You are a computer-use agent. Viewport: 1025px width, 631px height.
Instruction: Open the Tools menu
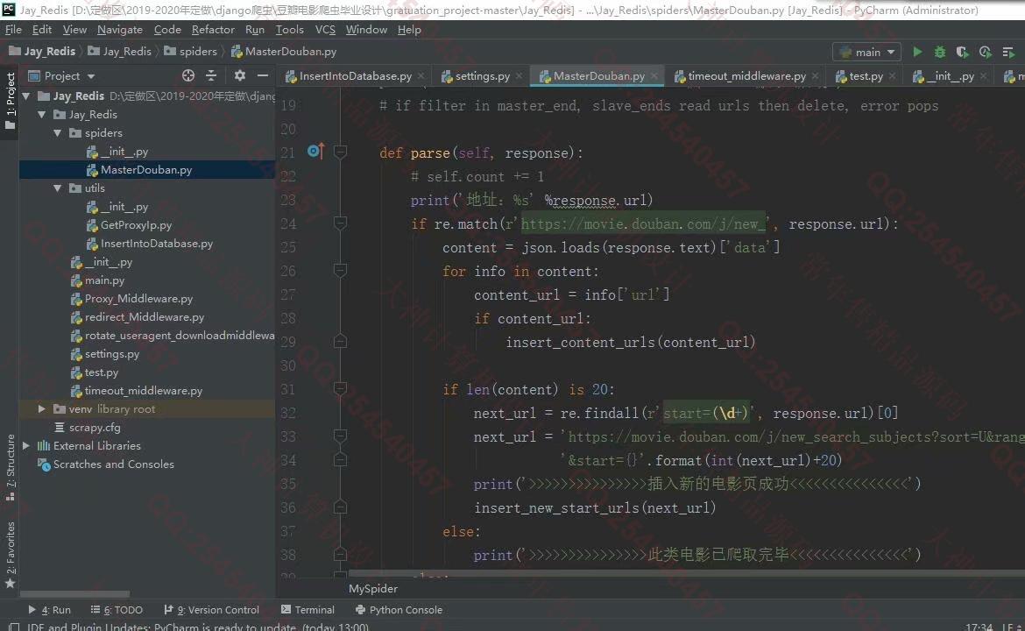[x=290, y=30]
